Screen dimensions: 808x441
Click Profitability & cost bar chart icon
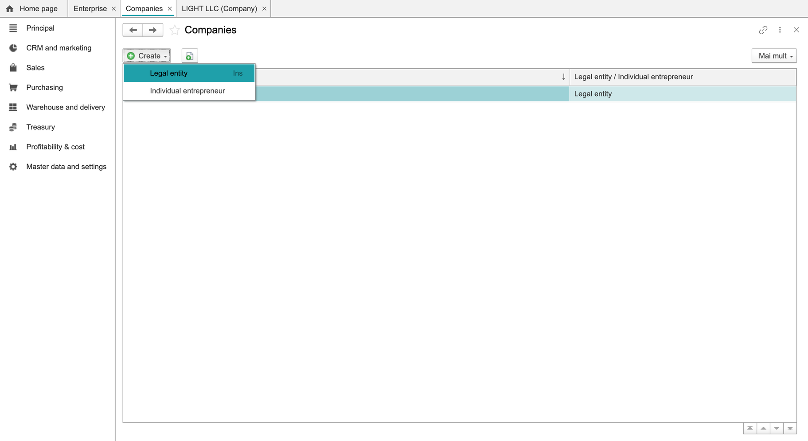click(x=13, y=147)
